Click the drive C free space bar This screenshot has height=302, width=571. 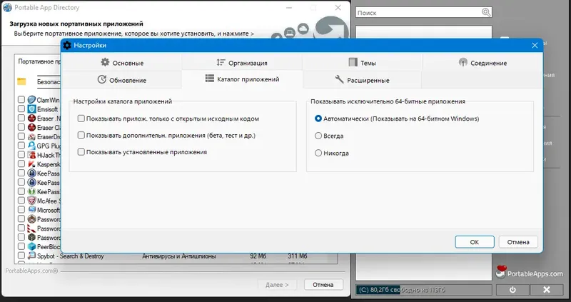(x=424, y=290)
